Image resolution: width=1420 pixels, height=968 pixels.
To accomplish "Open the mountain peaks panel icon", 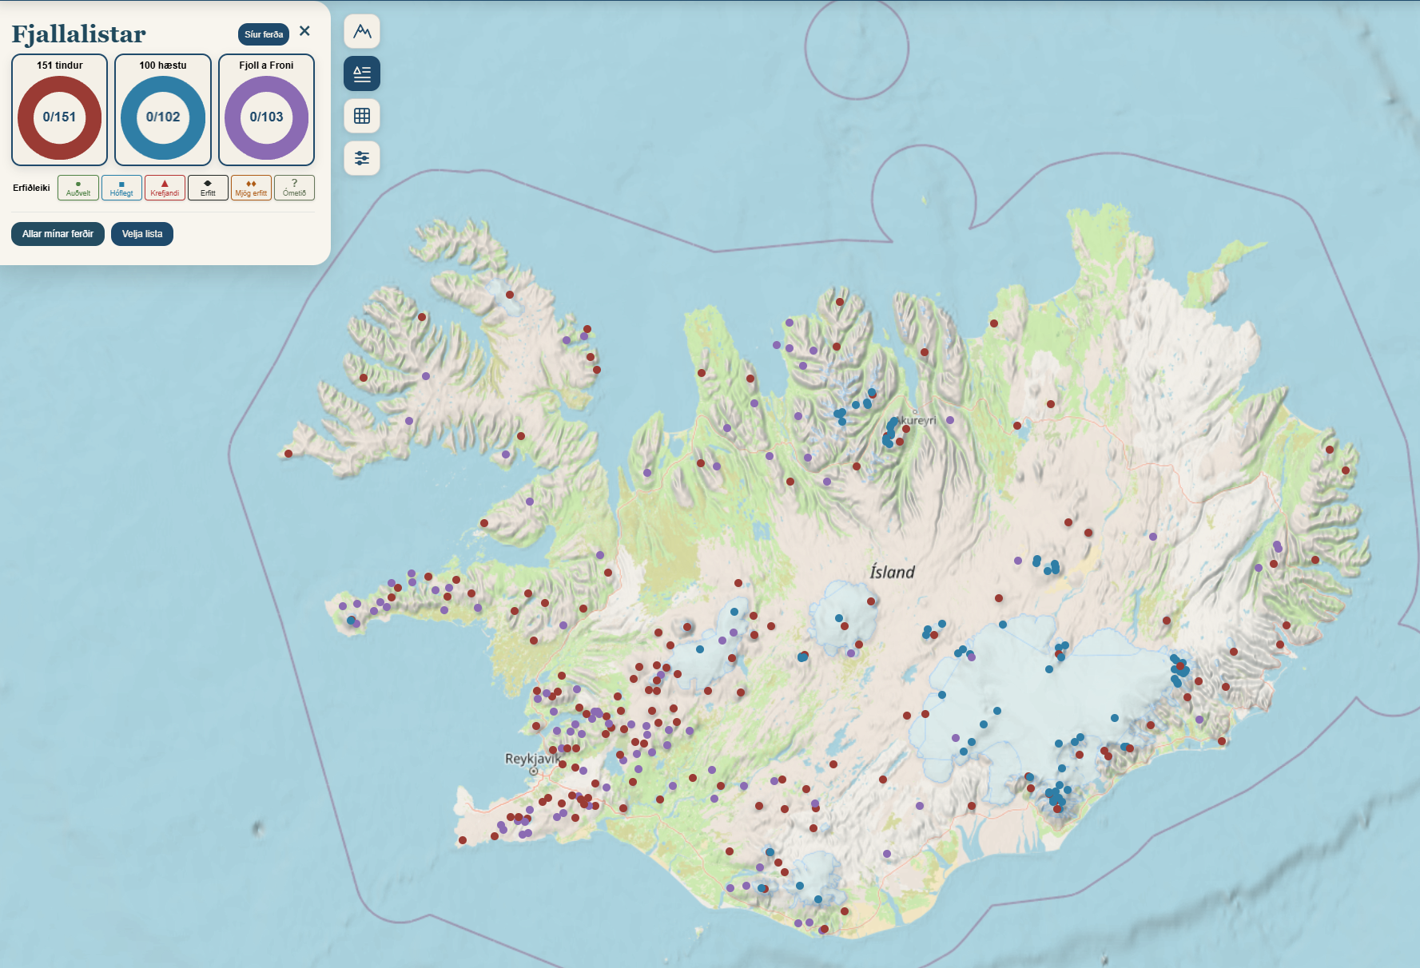I will (x=362, y=32).
